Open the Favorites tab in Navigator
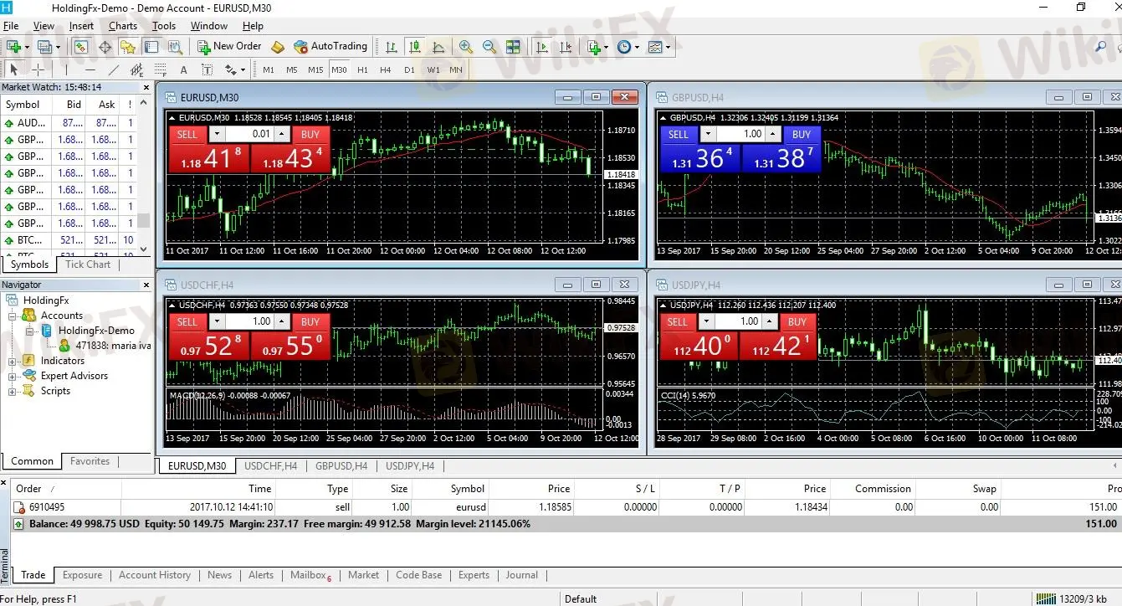This screenshot has height=606, width=1122. click(90, 461)
